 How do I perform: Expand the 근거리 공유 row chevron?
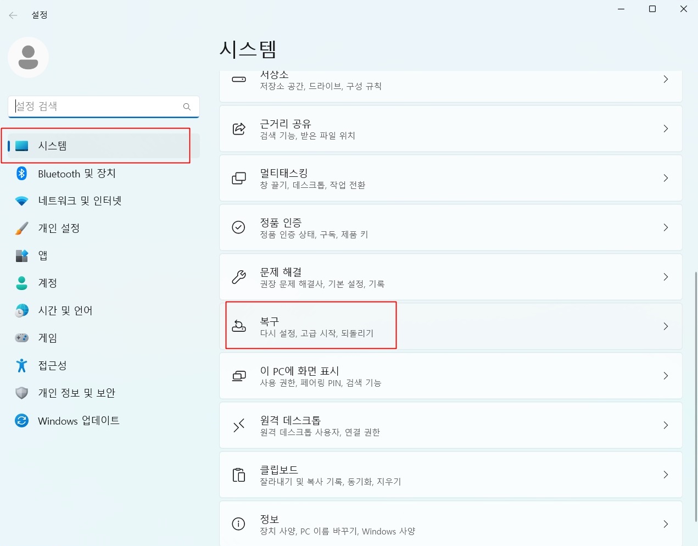[x=666, y=129]
